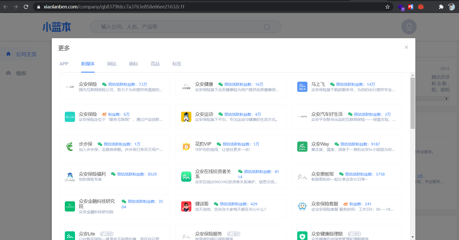Open the red cube browser extension

pyautogui.click(x=421, y=7)
